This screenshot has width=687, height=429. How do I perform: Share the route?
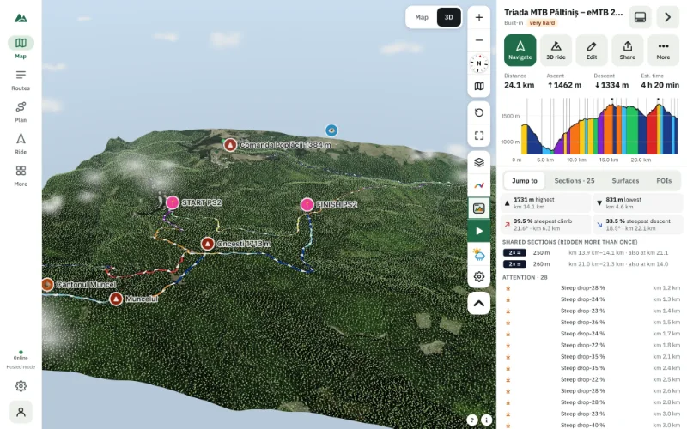click(628, 51)
